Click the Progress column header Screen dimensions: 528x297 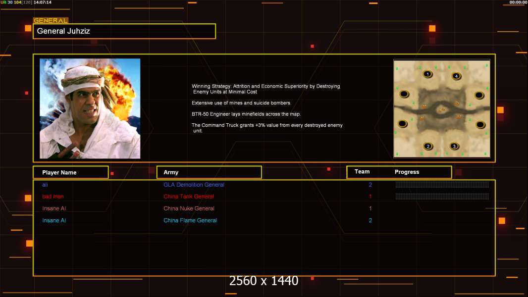click(407, 172)
